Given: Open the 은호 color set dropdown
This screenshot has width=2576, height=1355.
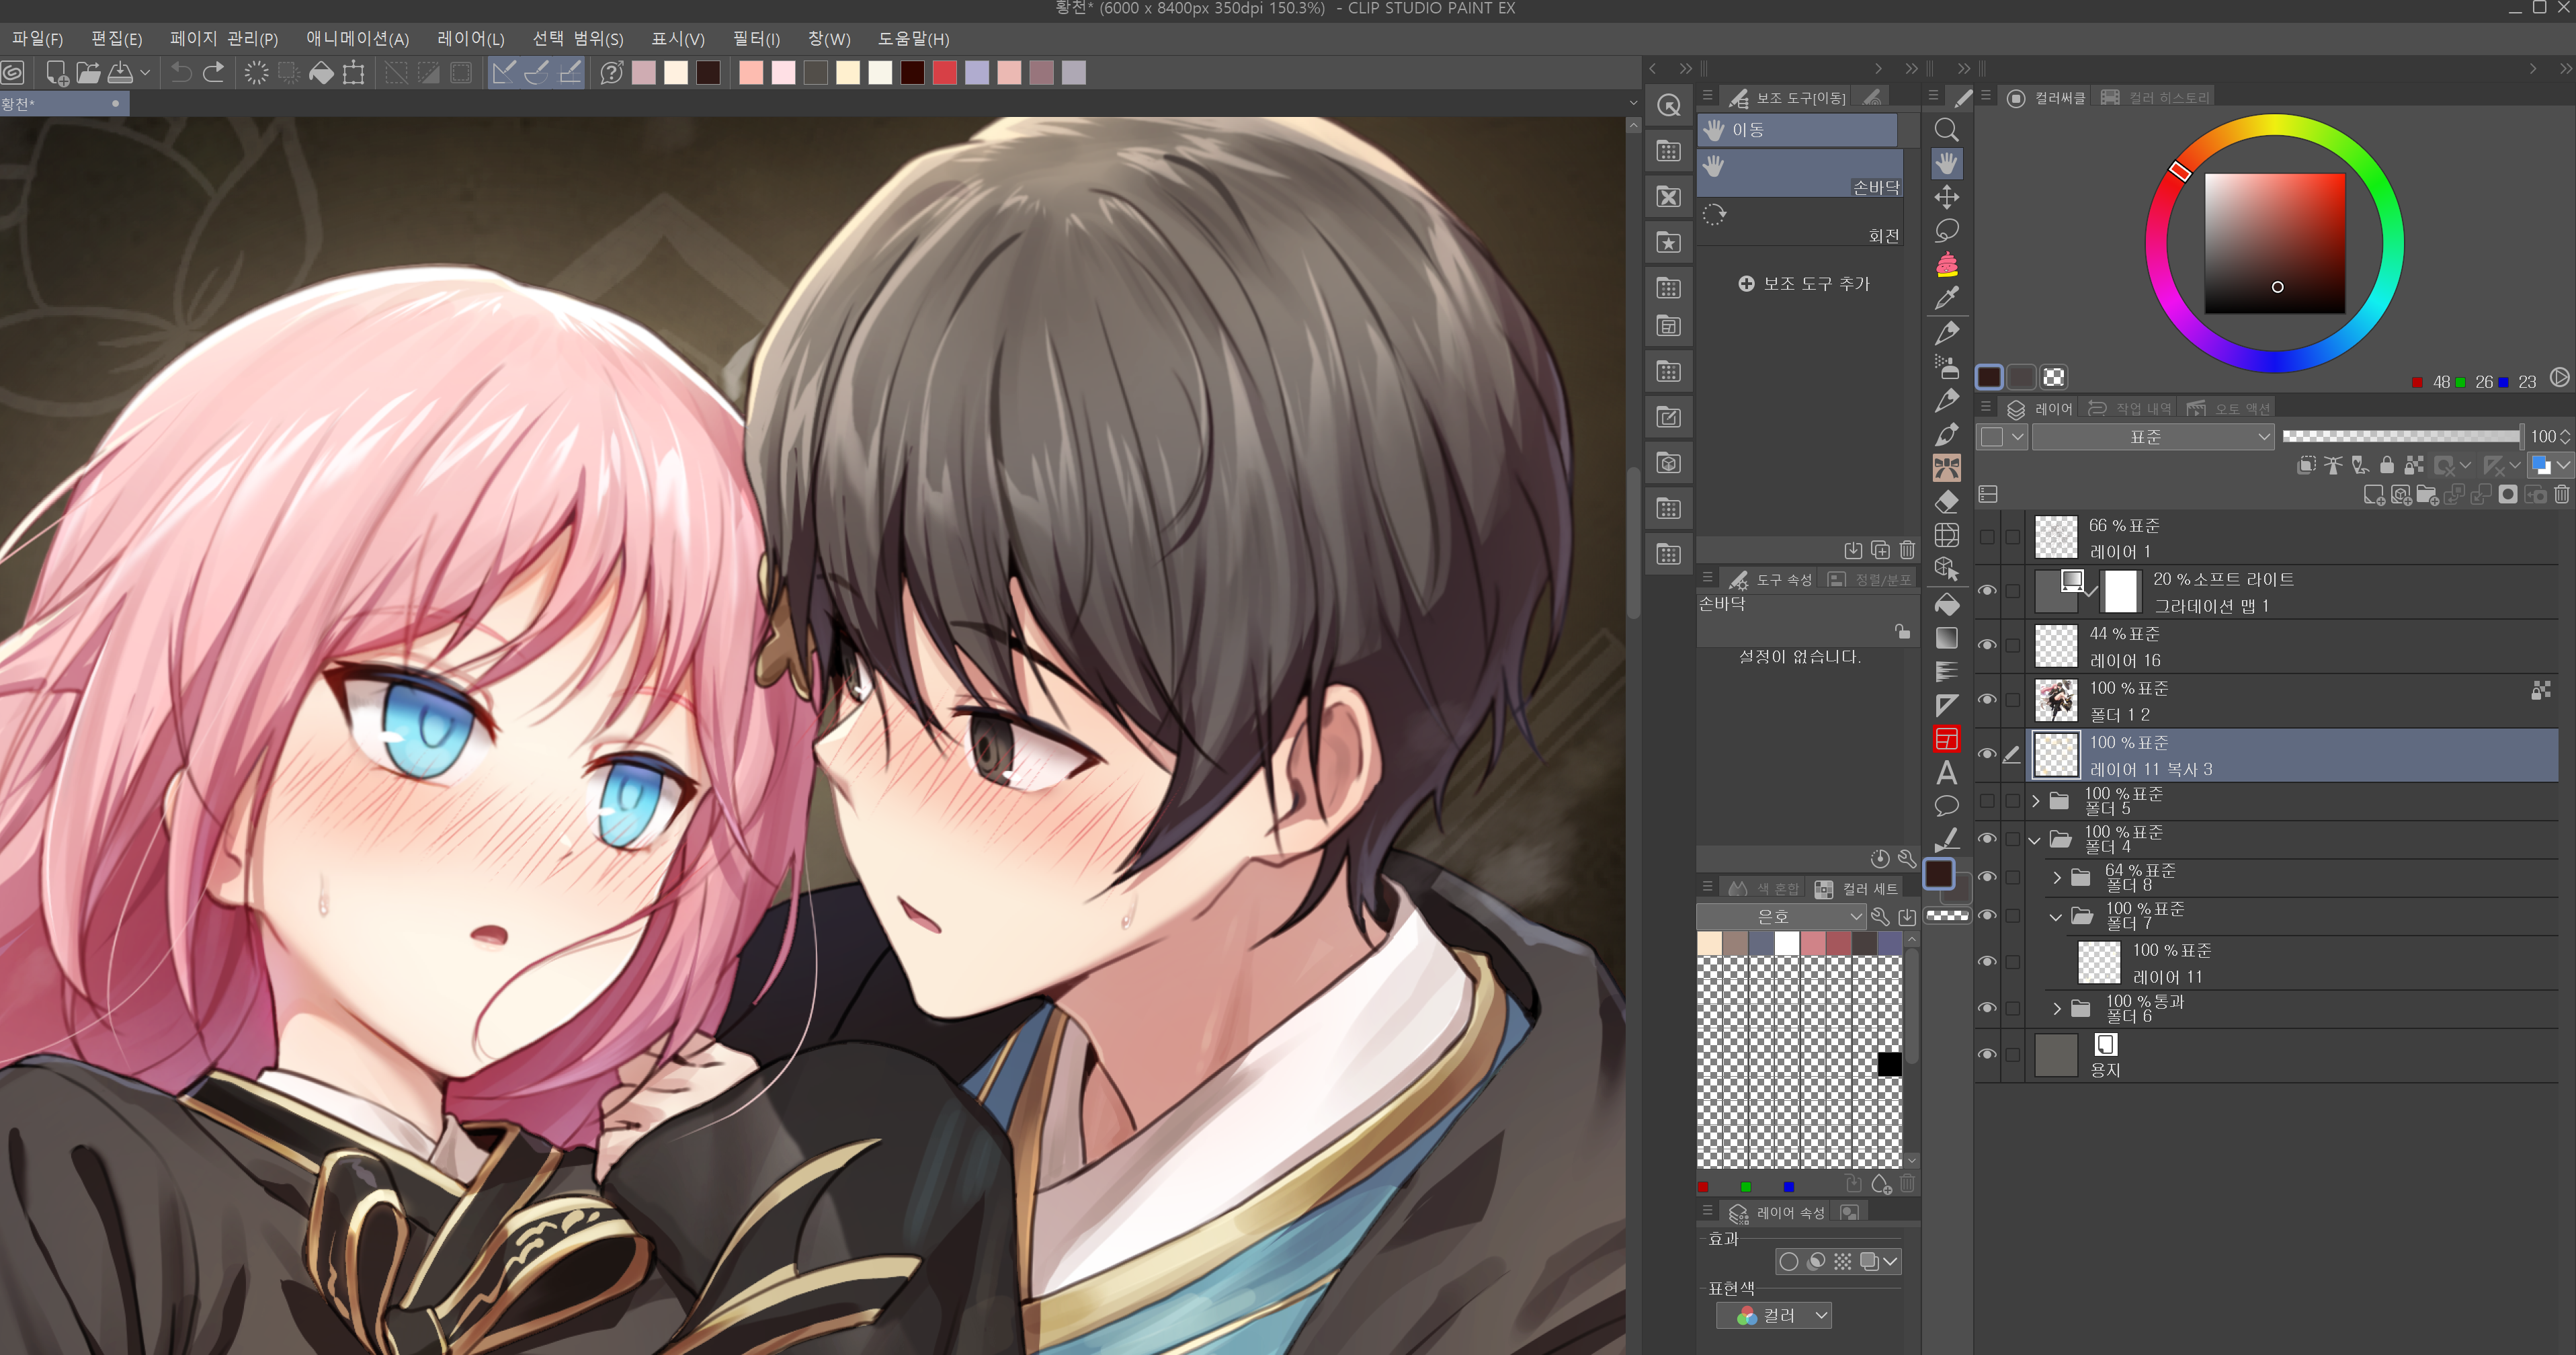Looking at the screenshot, I should (x=1781, y=916).
